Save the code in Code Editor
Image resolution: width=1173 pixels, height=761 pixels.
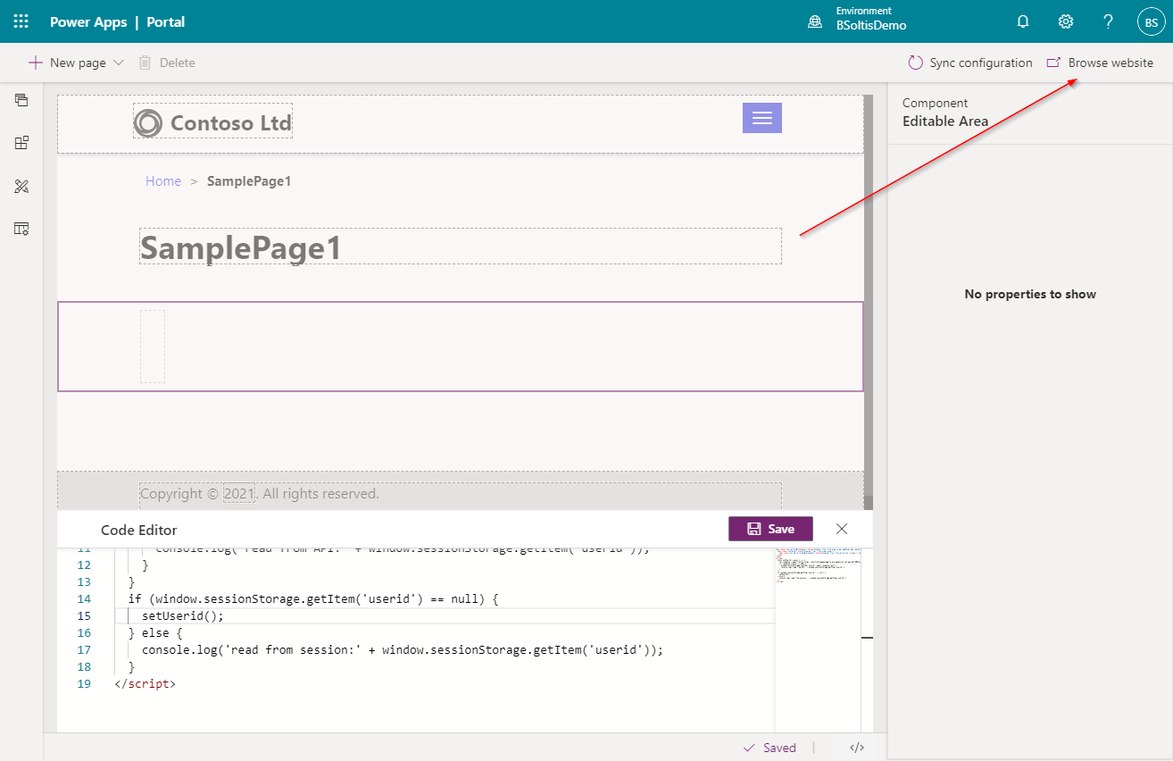(x=770, y=529)
